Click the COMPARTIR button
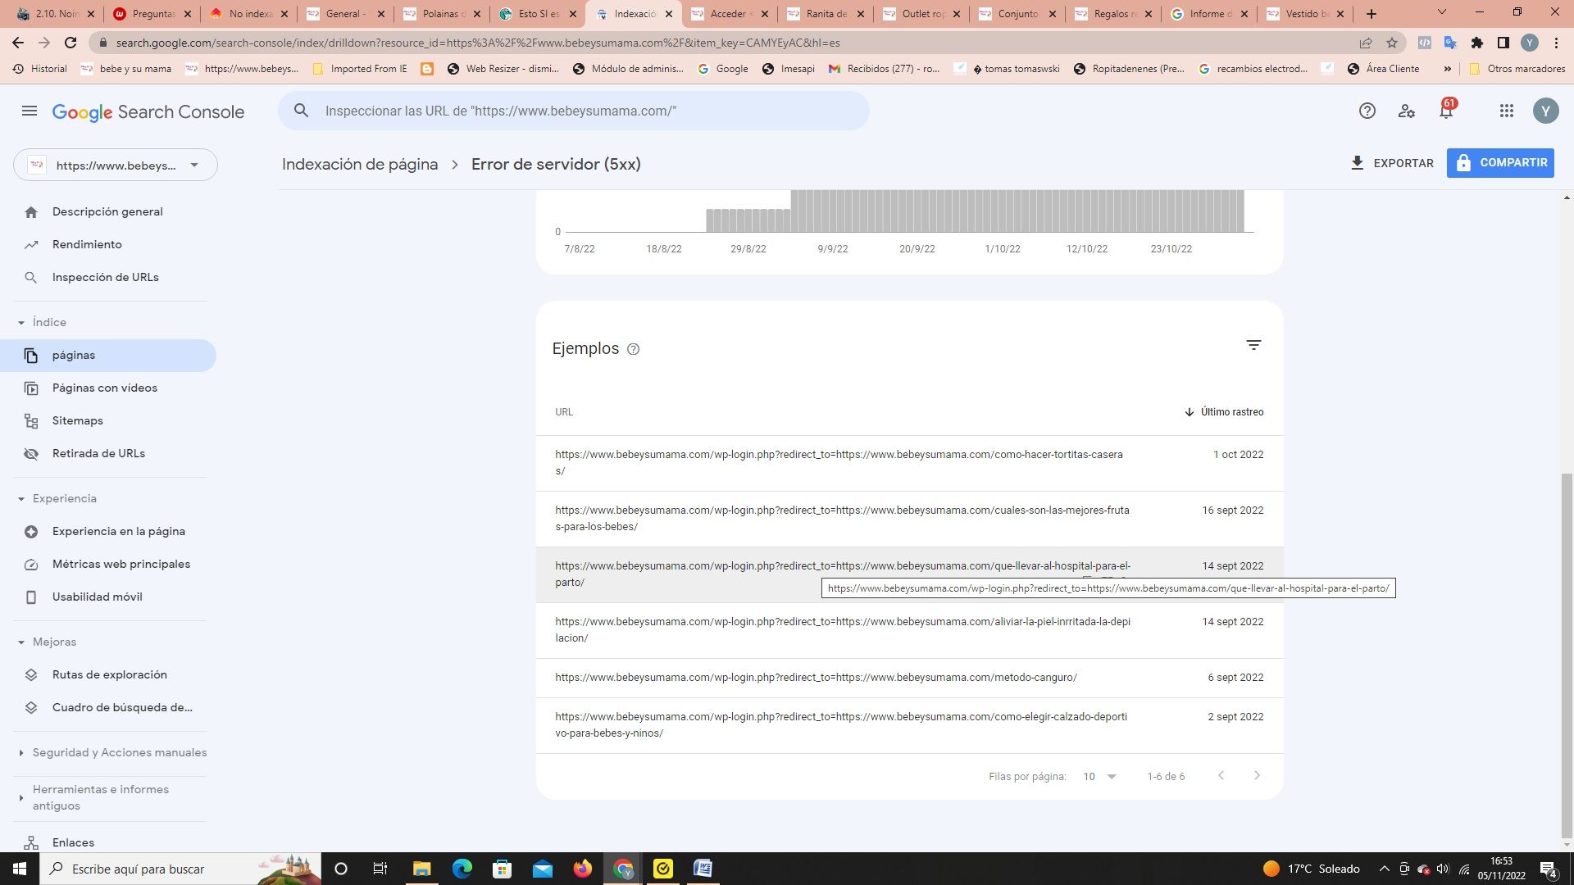The height and width of the screenshot is (885, 1574). pos(1500,162)
